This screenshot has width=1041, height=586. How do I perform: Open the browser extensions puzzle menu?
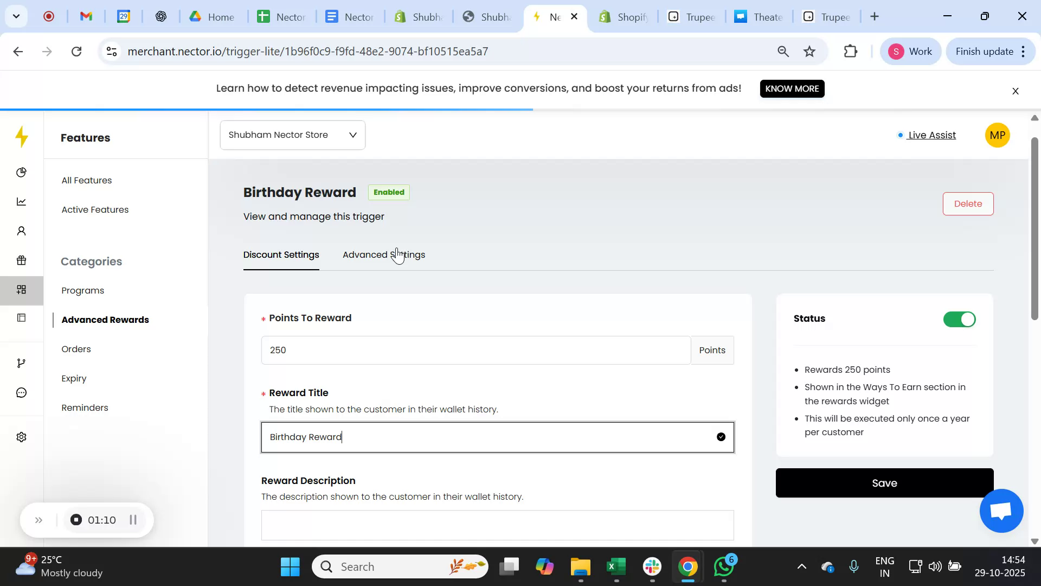[x=851, y=51]
